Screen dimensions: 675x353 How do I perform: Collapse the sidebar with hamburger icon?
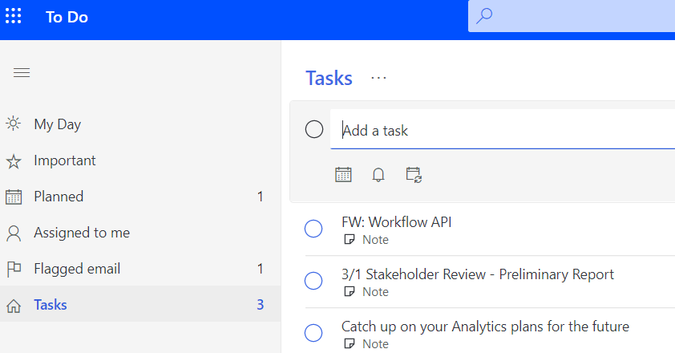pyautogui.click(x=22, y=73)
